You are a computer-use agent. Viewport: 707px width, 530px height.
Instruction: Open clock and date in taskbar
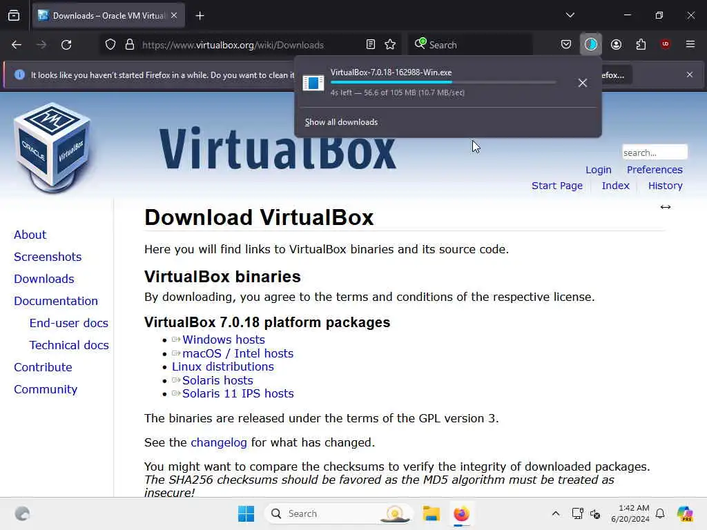[630, 513]
